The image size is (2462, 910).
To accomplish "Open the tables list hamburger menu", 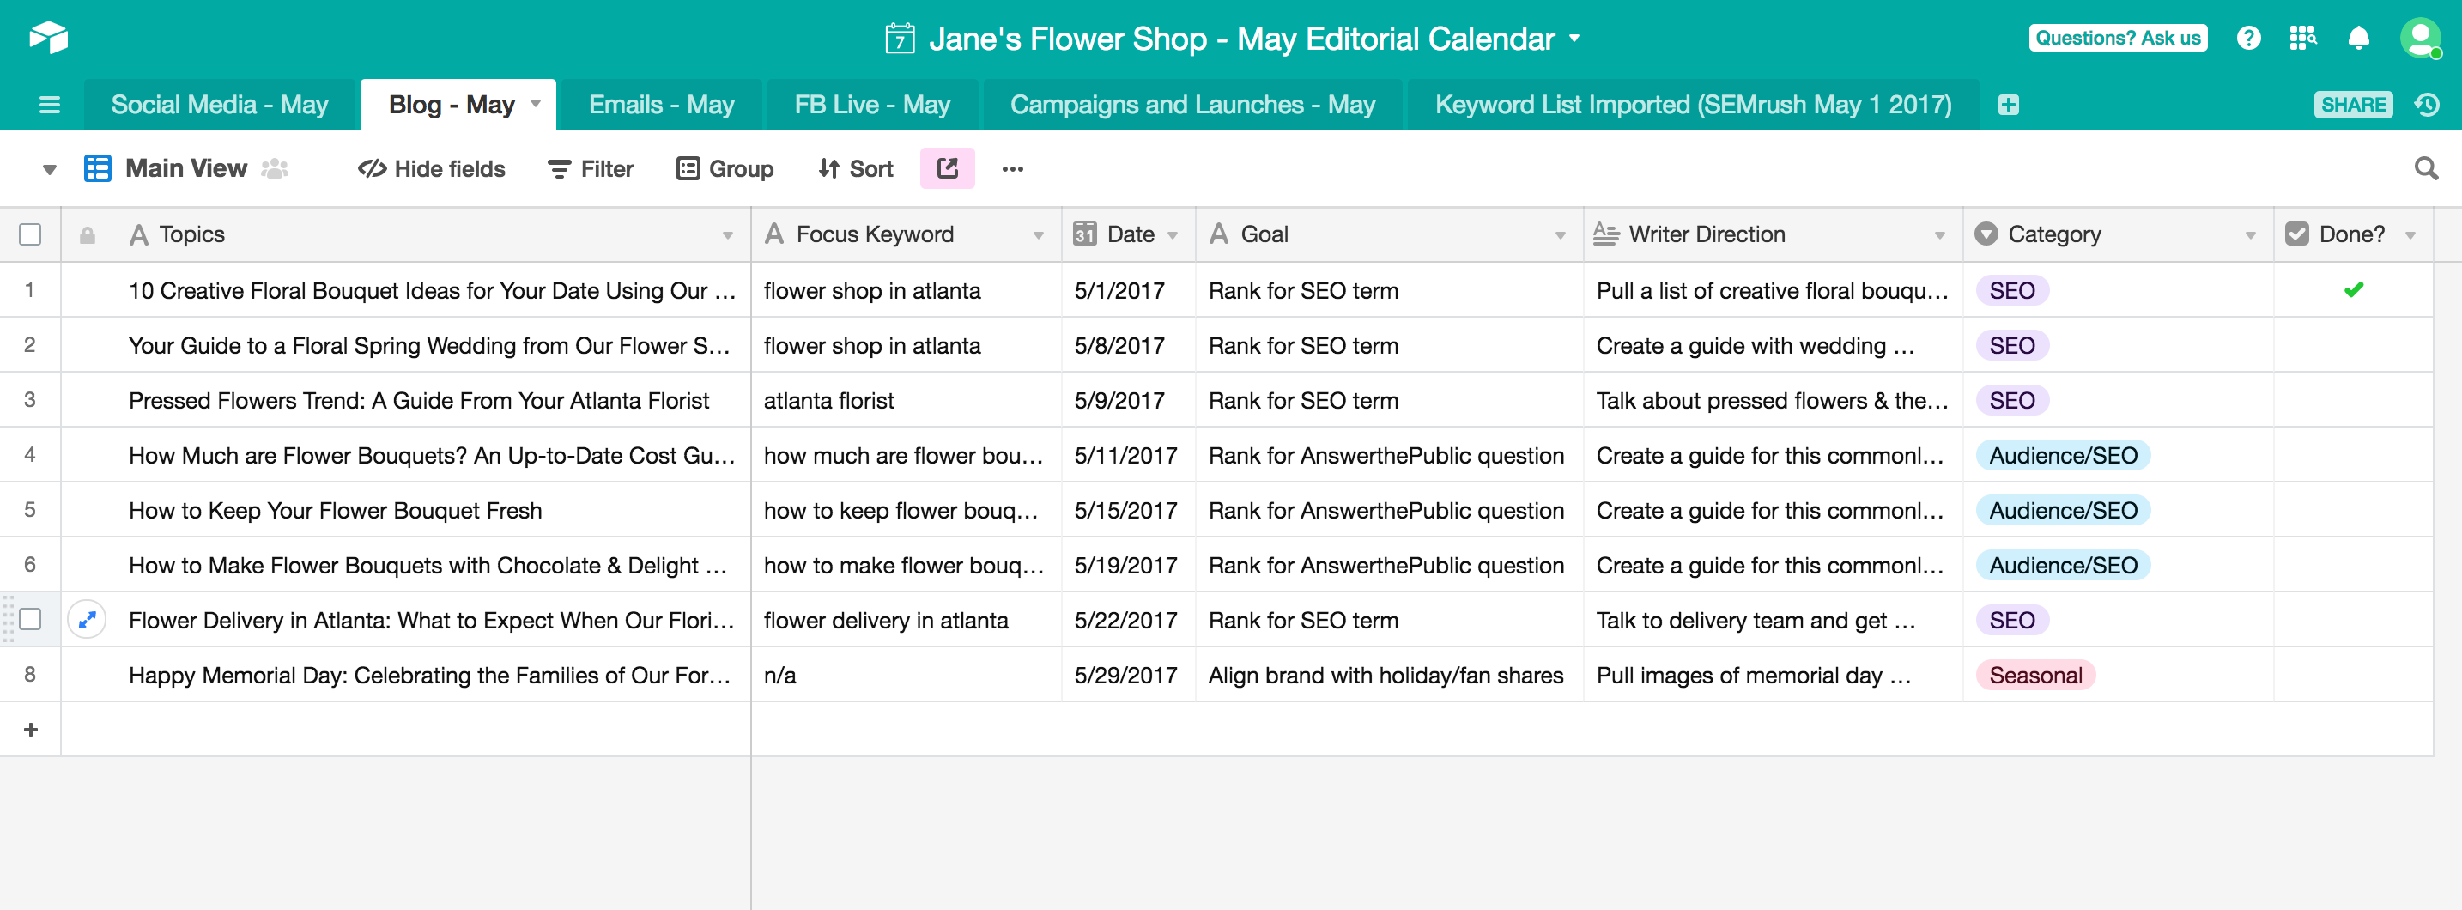I will pos(49,105).
